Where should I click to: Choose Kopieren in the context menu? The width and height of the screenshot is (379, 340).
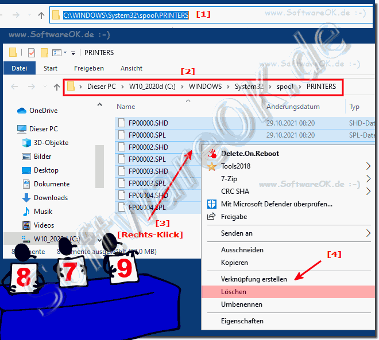tap(288, 262)
